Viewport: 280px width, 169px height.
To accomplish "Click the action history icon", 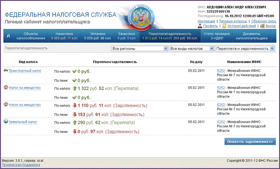I will [224, 26].
